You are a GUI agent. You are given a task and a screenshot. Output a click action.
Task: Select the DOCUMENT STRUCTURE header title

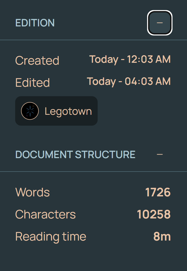[75, 155]
